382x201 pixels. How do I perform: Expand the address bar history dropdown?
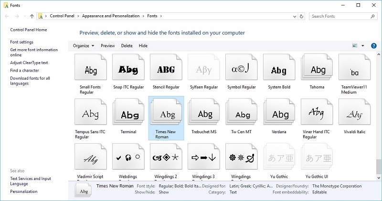click(x=293, y=16)
